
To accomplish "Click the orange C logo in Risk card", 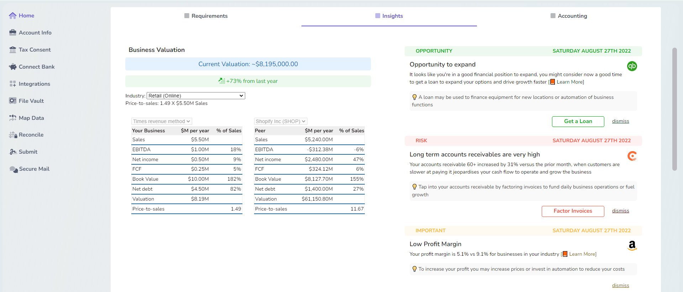I will tap(632, 156).
